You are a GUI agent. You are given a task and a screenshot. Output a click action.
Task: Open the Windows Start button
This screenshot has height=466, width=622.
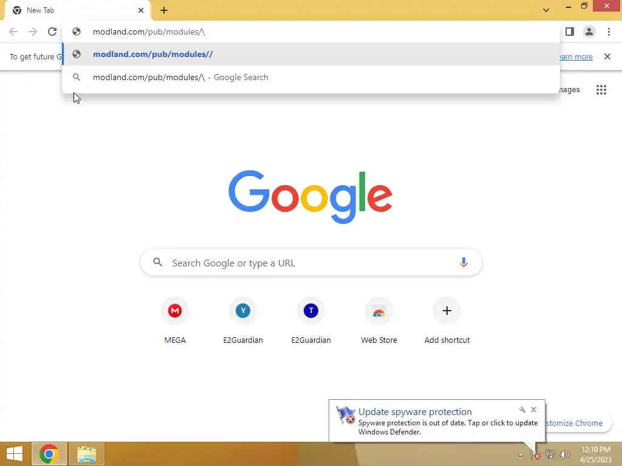[15, 454]
